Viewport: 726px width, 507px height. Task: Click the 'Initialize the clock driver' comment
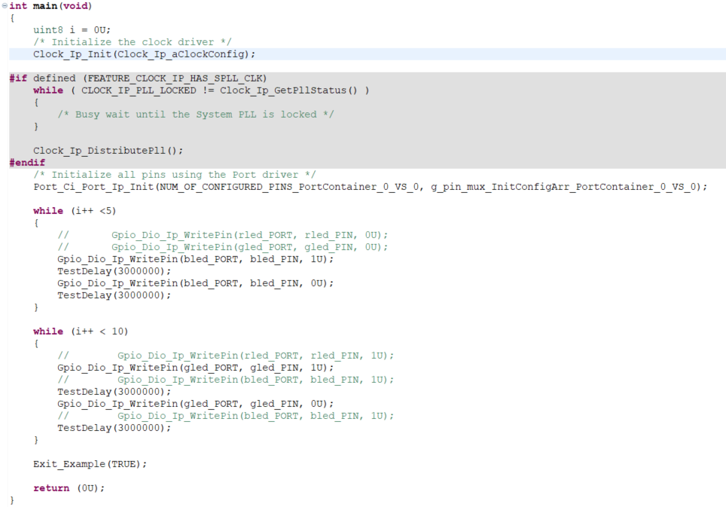click(x=133, y=42)
